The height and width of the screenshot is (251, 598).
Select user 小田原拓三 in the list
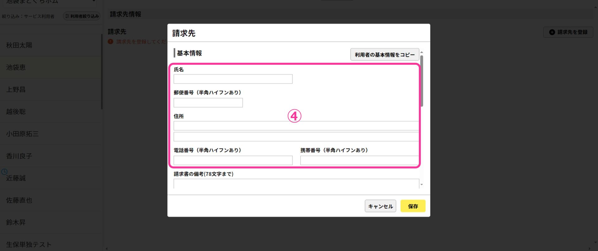(x=50, y=134)
